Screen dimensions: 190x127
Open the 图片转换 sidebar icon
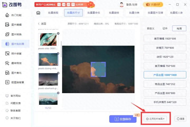click(x=7, y=34)
